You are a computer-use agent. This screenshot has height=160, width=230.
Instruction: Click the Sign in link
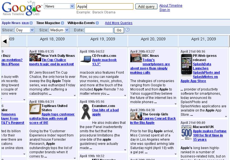click(164, 10)
